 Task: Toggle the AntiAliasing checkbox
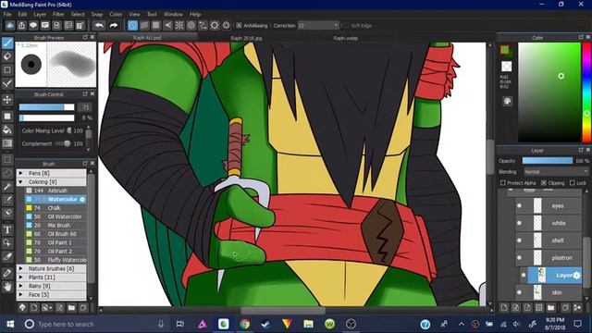[x=239, y=26]
